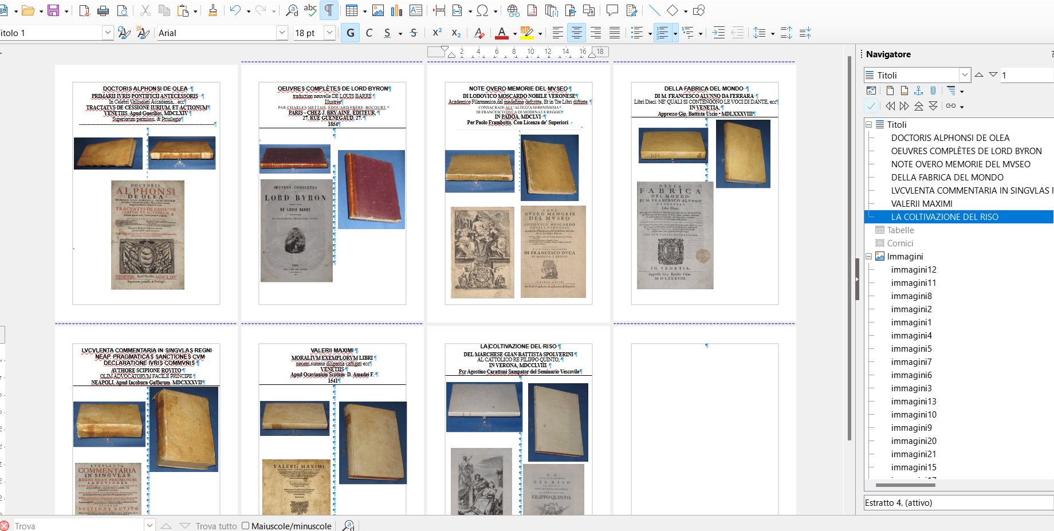Toggle formatting marks (pilcrow)
The image size is (1054, 531).
(329, 10)
